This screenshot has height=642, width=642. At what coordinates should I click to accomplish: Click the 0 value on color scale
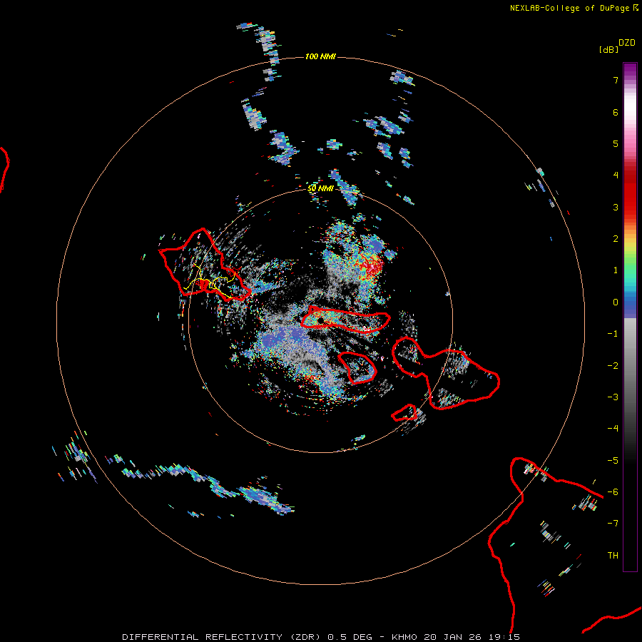tap(616, 302)
